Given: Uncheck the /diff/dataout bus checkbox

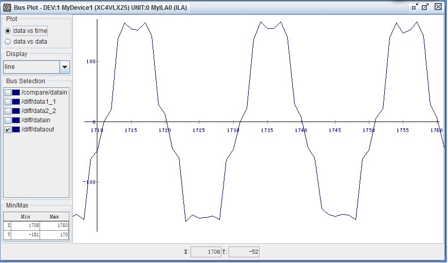Looking at the screenshot, I should 8,129.
